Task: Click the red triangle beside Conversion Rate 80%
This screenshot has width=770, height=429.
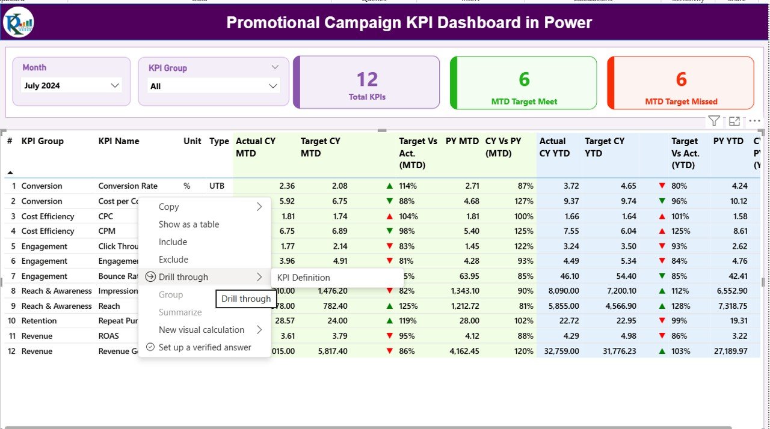Action: click(x=662, y=186)
